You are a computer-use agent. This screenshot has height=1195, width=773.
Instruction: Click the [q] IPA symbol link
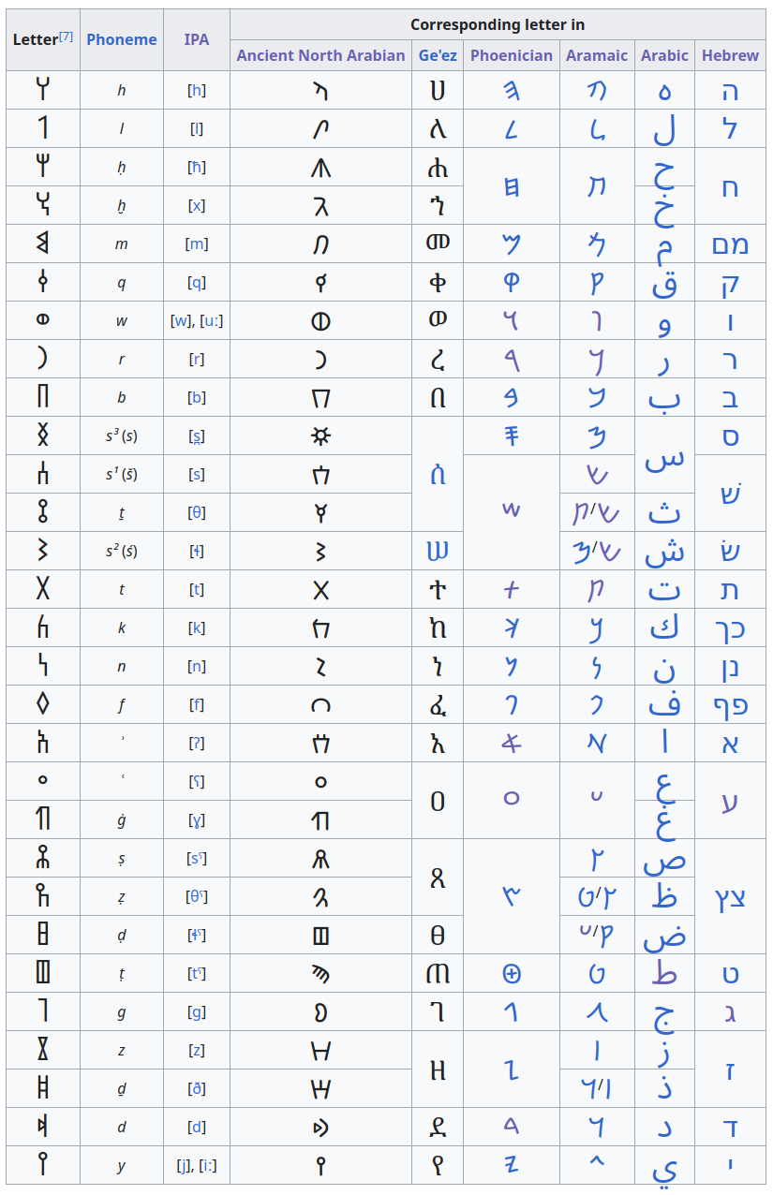(197, 283)
